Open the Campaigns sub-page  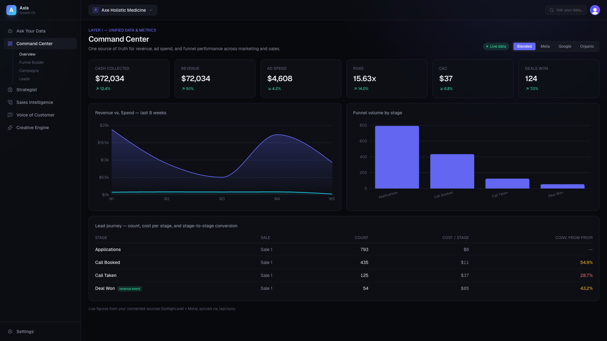(x=29, y=71)
